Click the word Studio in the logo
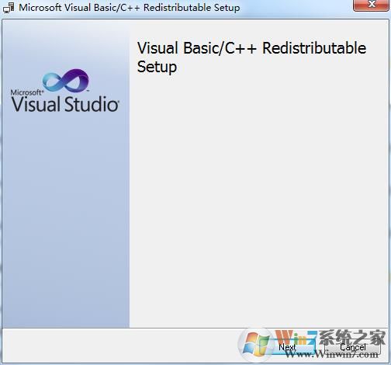This screenshot has width=391, height=365. pyautogui.click(x=92, y=104)
